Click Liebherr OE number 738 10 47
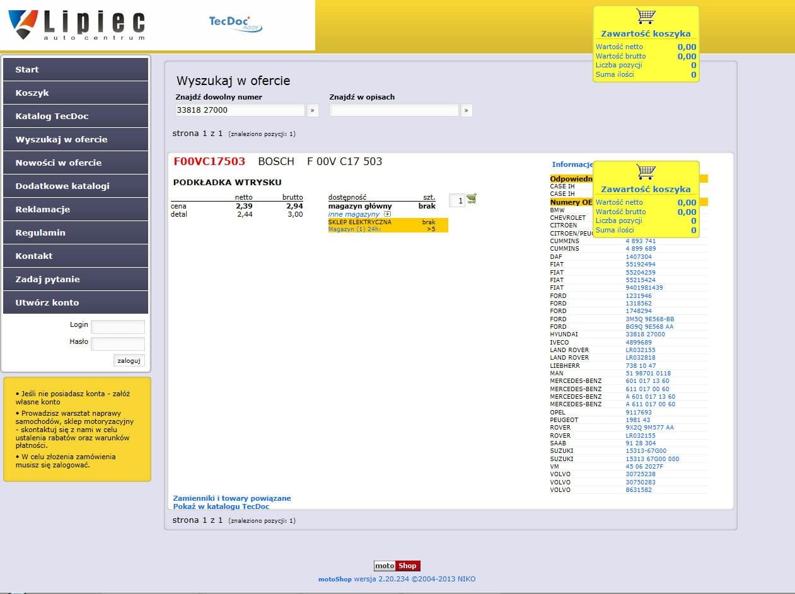 641,366
